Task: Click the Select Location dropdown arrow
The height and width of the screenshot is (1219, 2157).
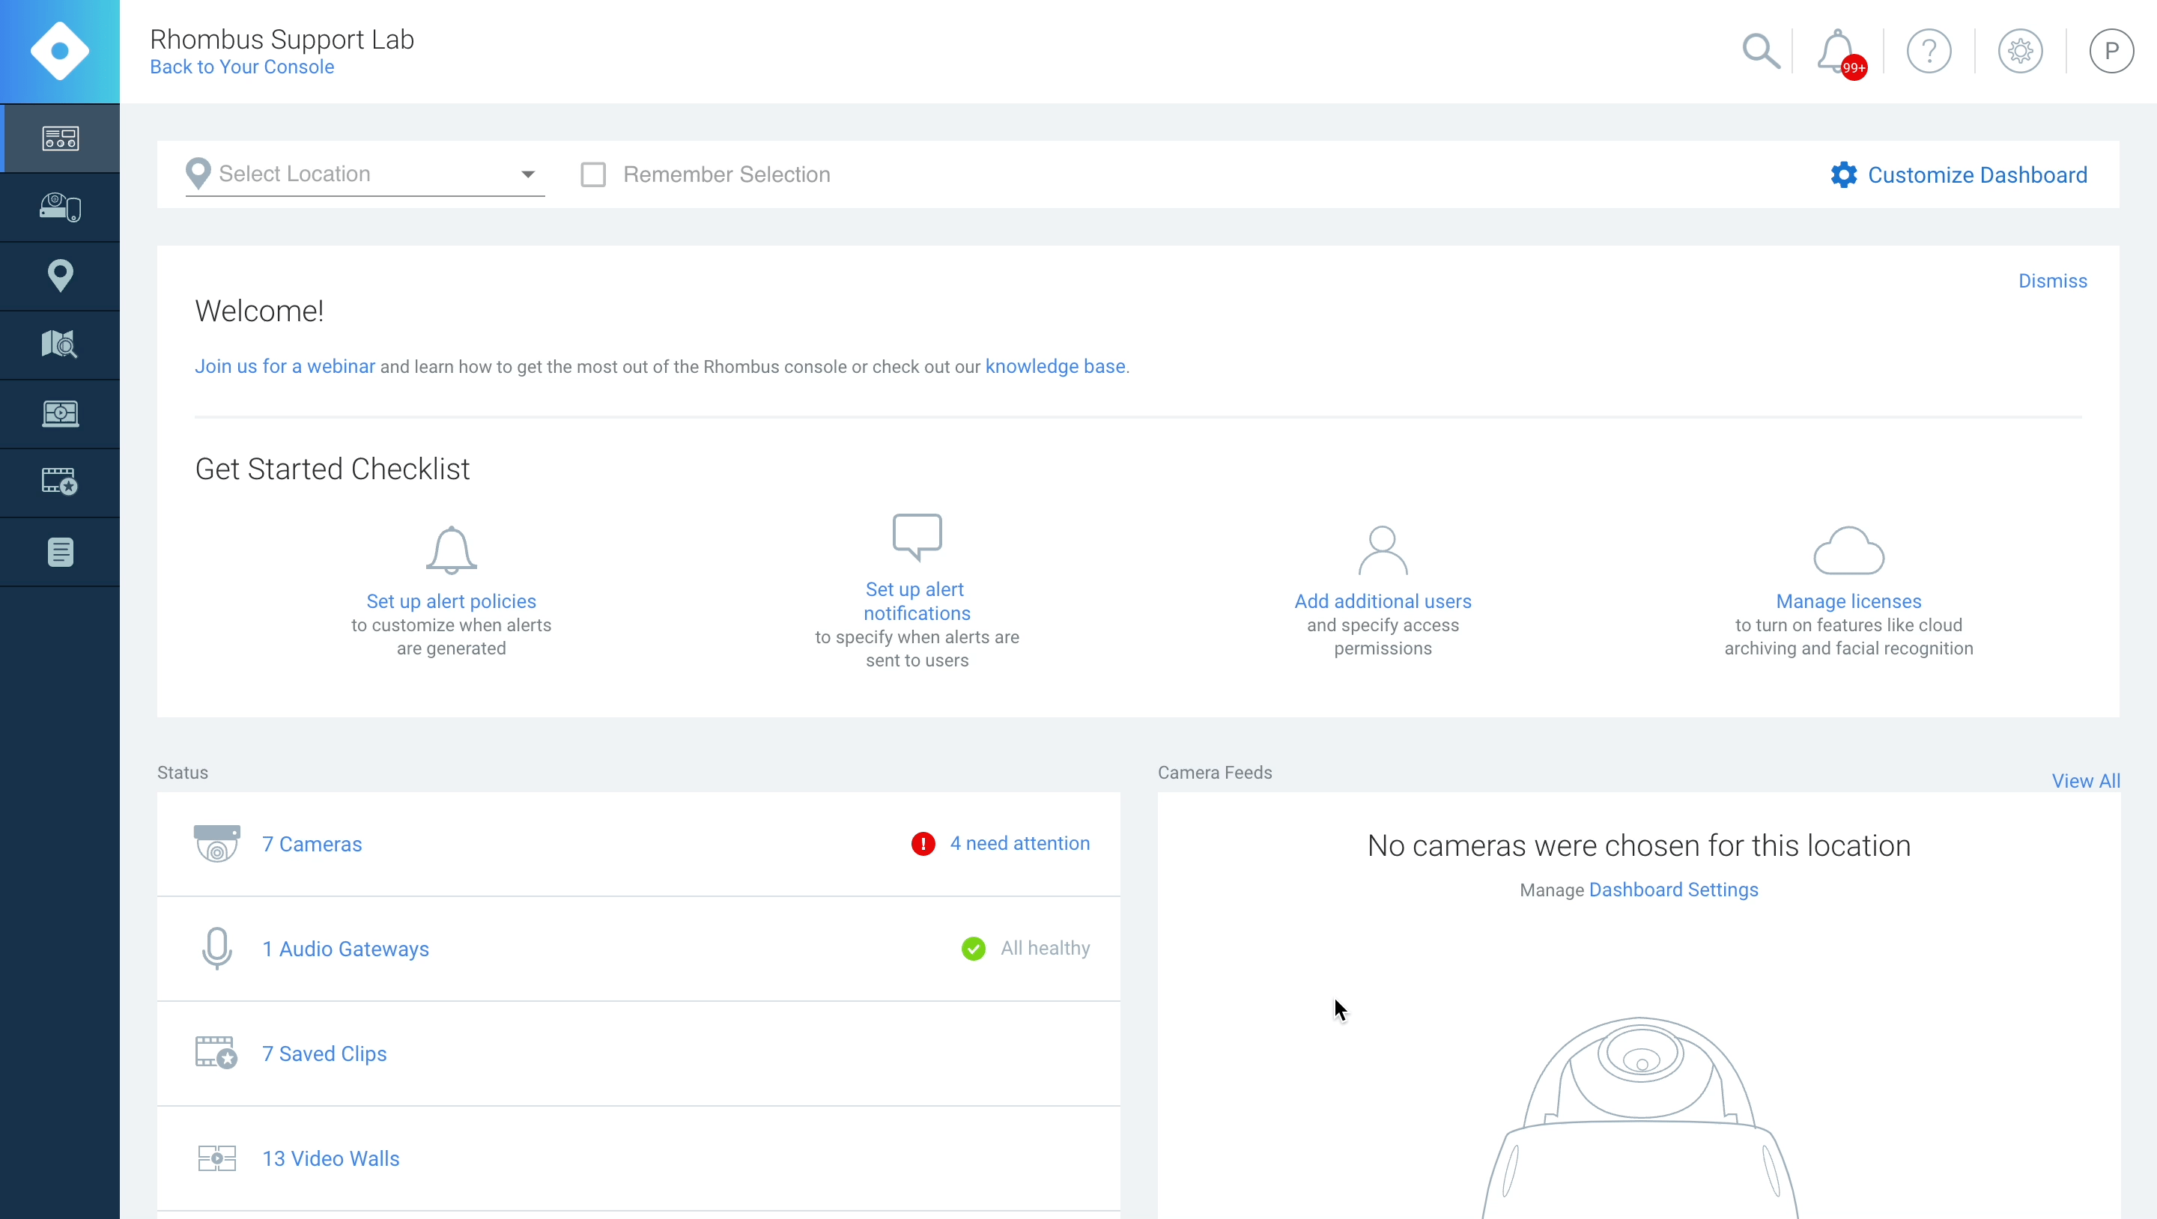Action: [527, 174]
